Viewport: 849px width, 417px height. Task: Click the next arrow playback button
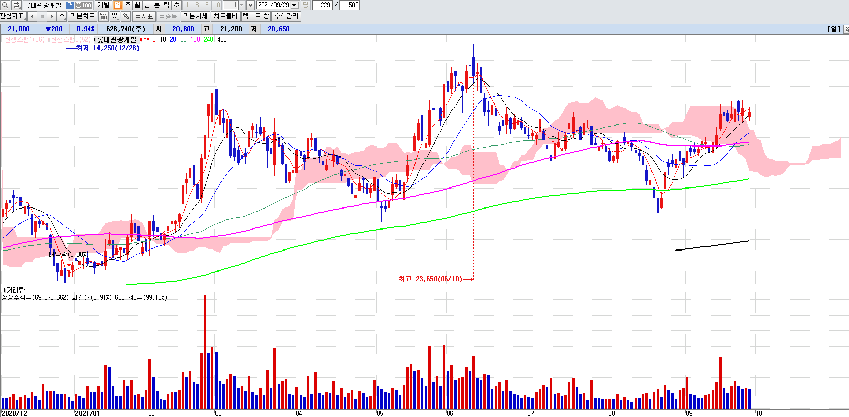click(x=52, y=16)
